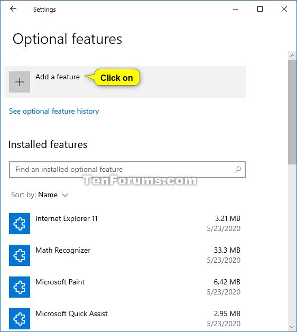Click the vertical scrollbar thumb
297x332 pixels.
click(292, 112)
